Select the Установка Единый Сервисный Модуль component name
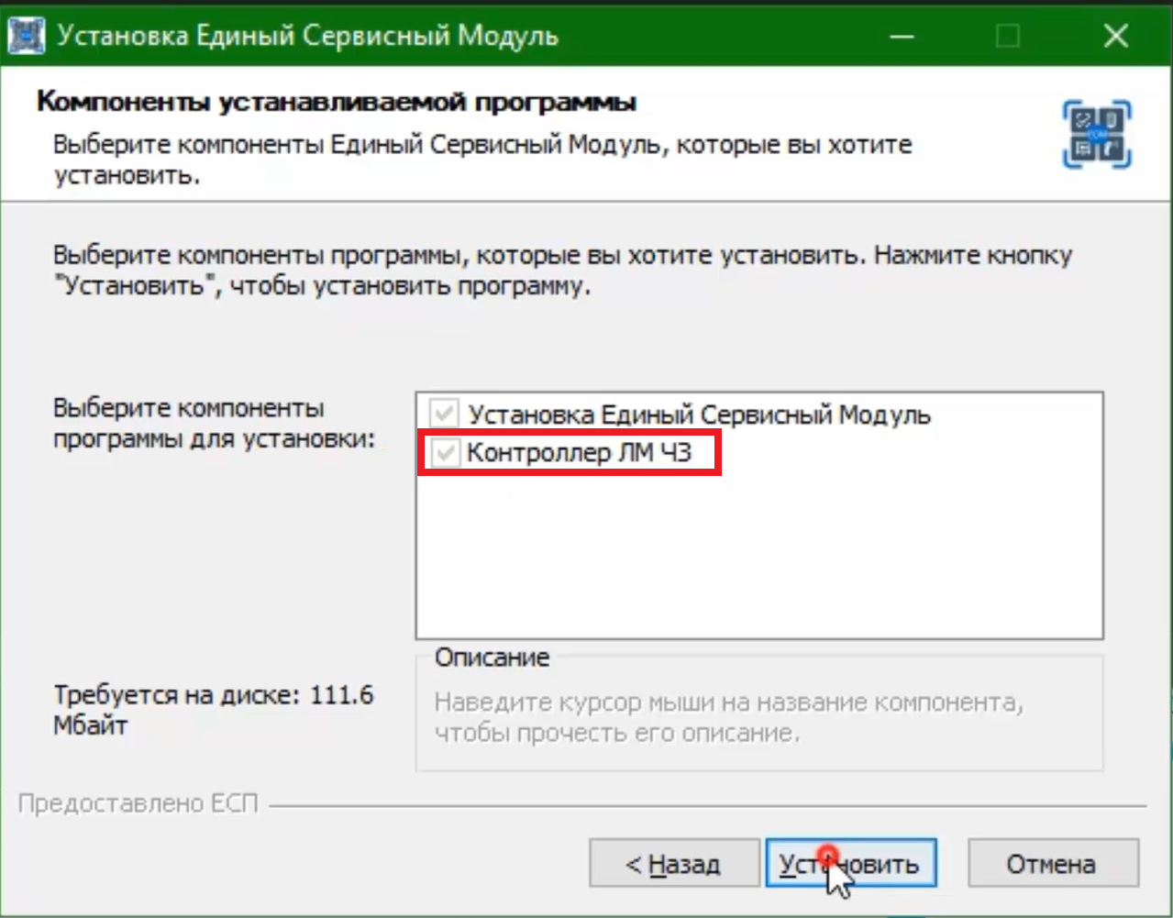The height and width of the screenshot is (918, 1173). [x=699, y=415]
